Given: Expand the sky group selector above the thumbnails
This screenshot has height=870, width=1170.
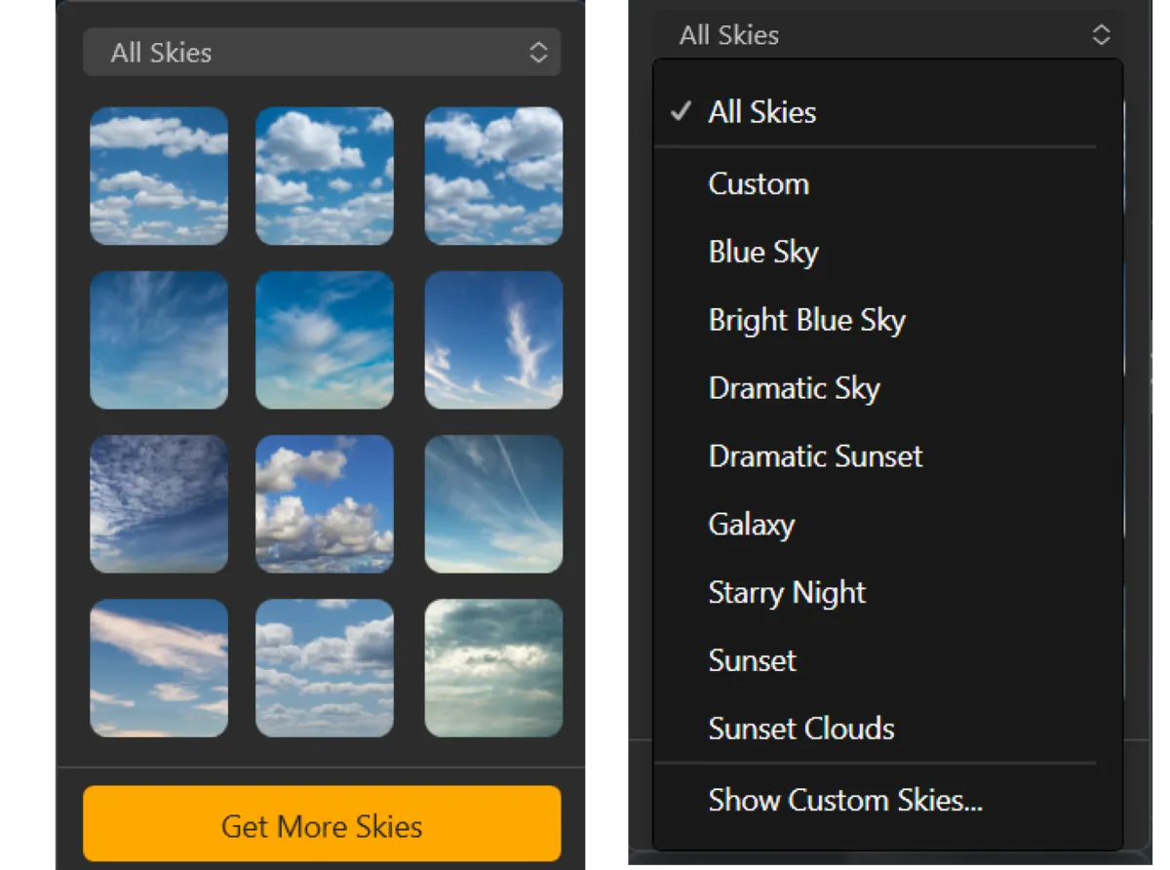Looking at the screenshot, I should (322, 52).
